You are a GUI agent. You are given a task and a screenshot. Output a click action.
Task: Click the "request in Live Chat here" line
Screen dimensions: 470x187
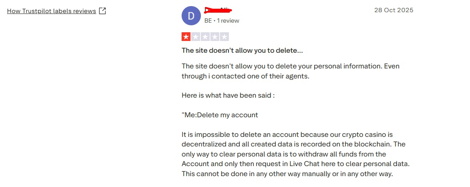(295, 164)
